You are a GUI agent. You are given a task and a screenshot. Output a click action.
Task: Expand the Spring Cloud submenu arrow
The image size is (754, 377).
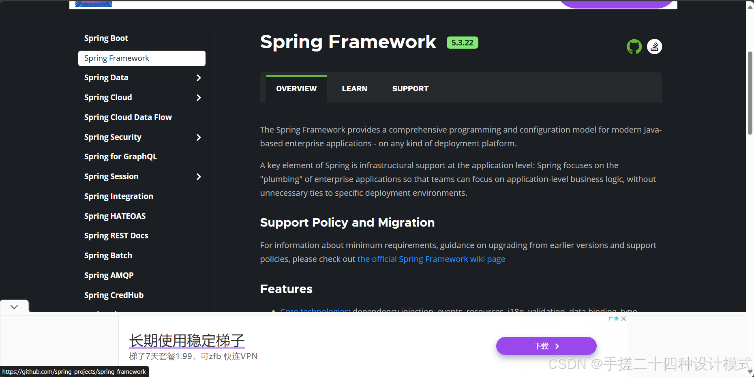(199, 98)
